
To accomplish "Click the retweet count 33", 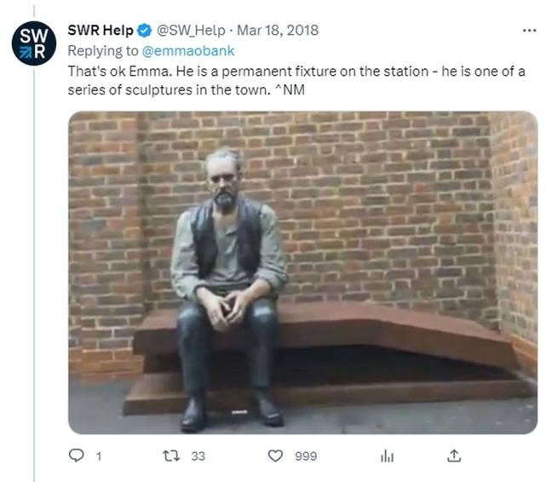I will [198, 456].
